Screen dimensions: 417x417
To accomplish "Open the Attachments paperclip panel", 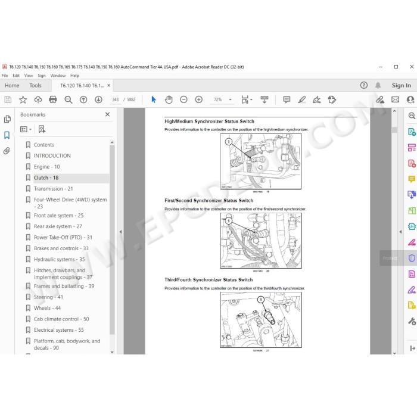I will coord(7,151).
